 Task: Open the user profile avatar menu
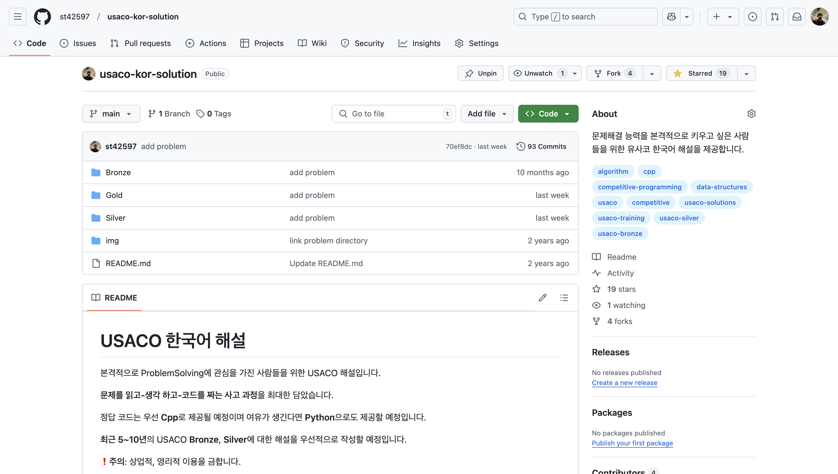pyautogui.click(x=819, y=17)
